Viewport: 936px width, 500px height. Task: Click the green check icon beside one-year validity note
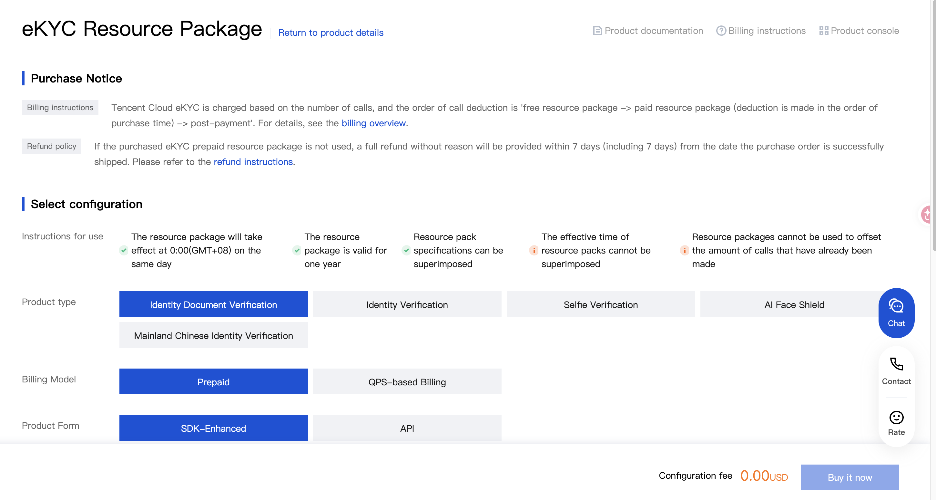pos(297,250)
